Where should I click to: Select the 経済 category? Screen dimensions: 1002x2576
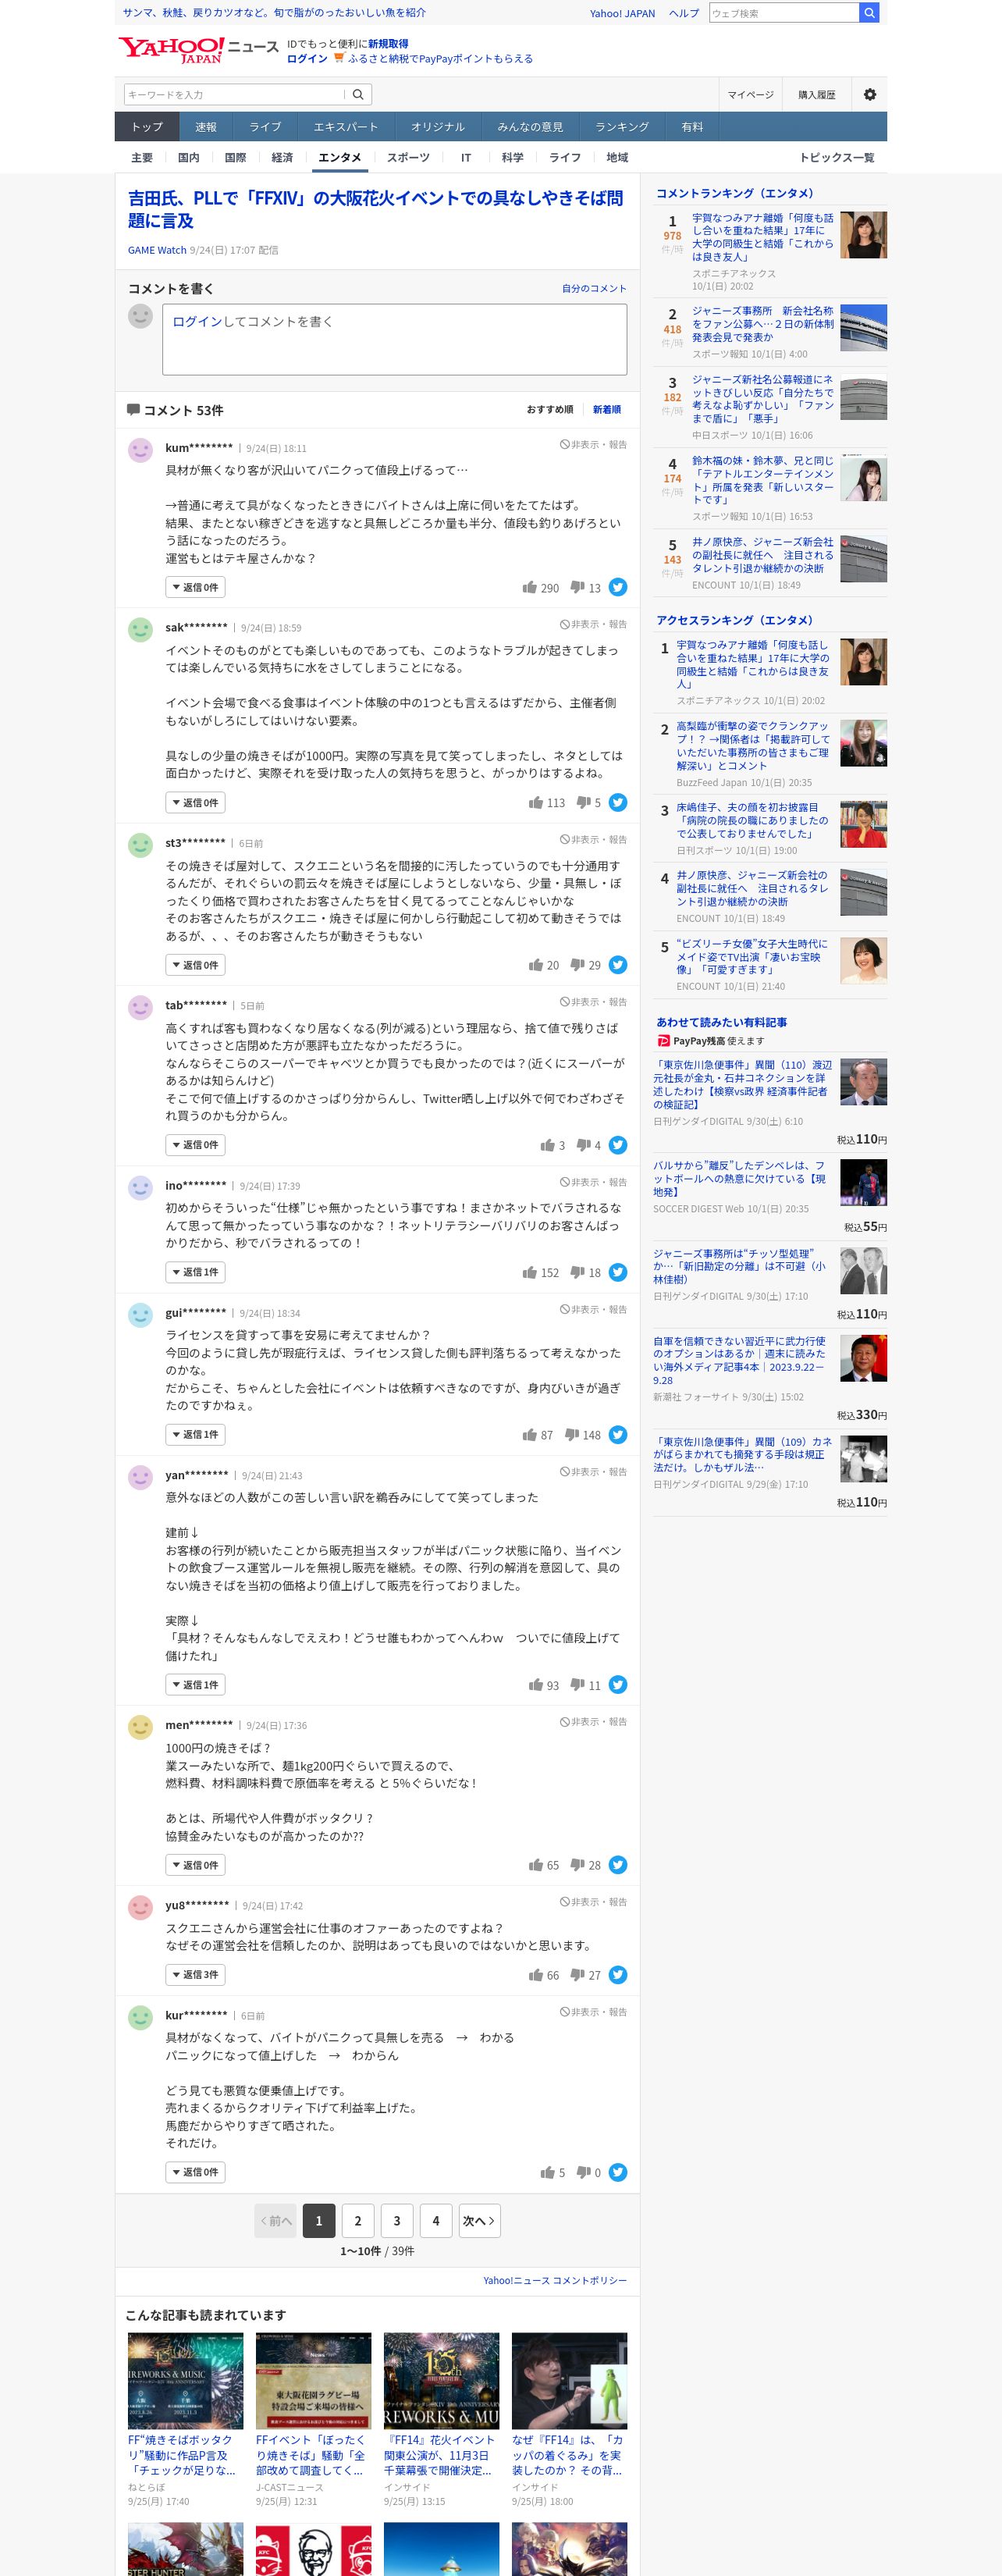coord(282,157)
